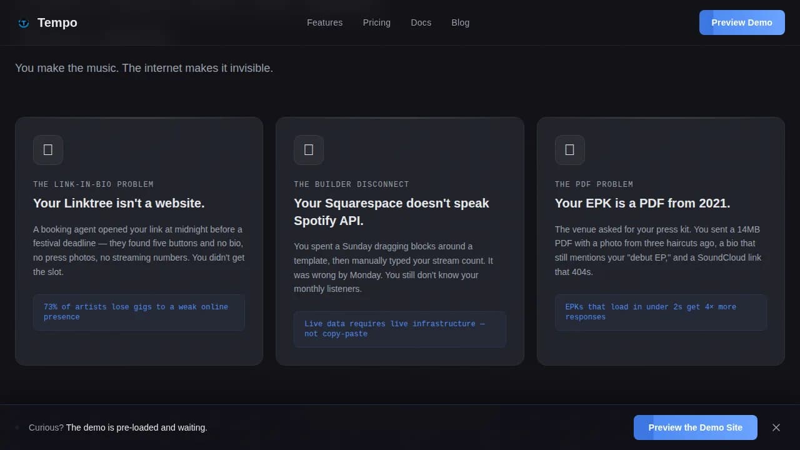800x450 pixels.
Task: Click 'THE LINK-IN-BIO PROBLEM' label
Action: 93,184
